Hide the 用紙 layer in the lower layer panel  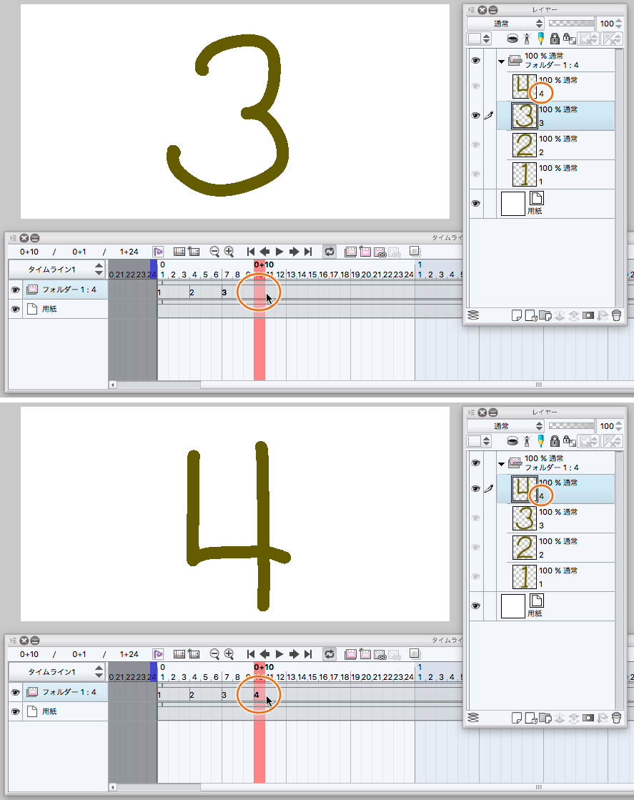click(x=475, y=606)
